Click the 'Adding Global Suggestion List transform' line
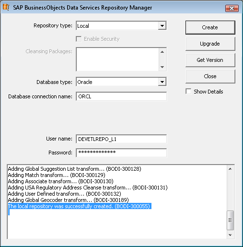The height and width of the screenshot is (247, 243). (x=74, y=169)
